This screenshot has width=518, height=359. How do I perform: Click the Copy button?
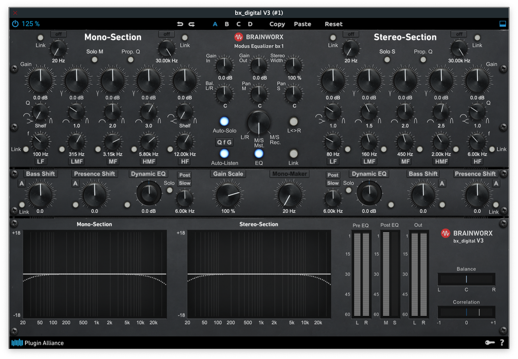(277, 24)
